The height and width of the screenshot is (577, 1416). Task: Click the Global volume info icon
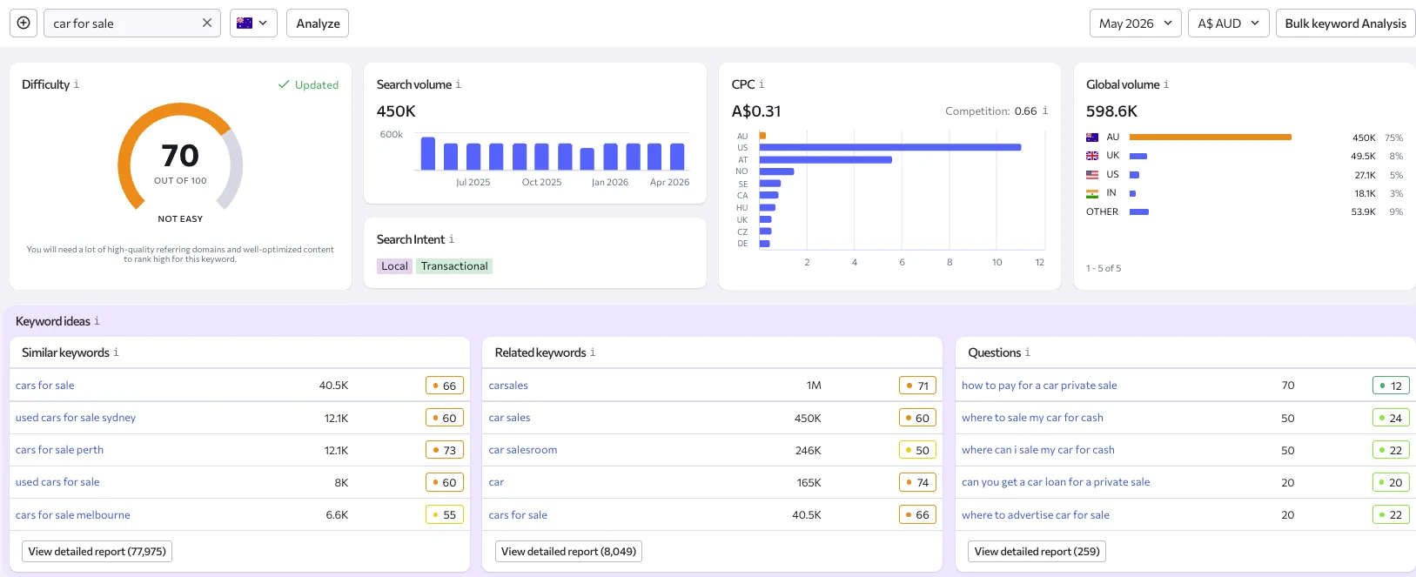1166,84
